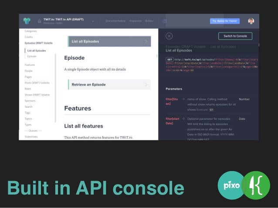Open the TWiT.tv API project dropdown
This screenshot has height=208, width=278.
tap(93, 21)
